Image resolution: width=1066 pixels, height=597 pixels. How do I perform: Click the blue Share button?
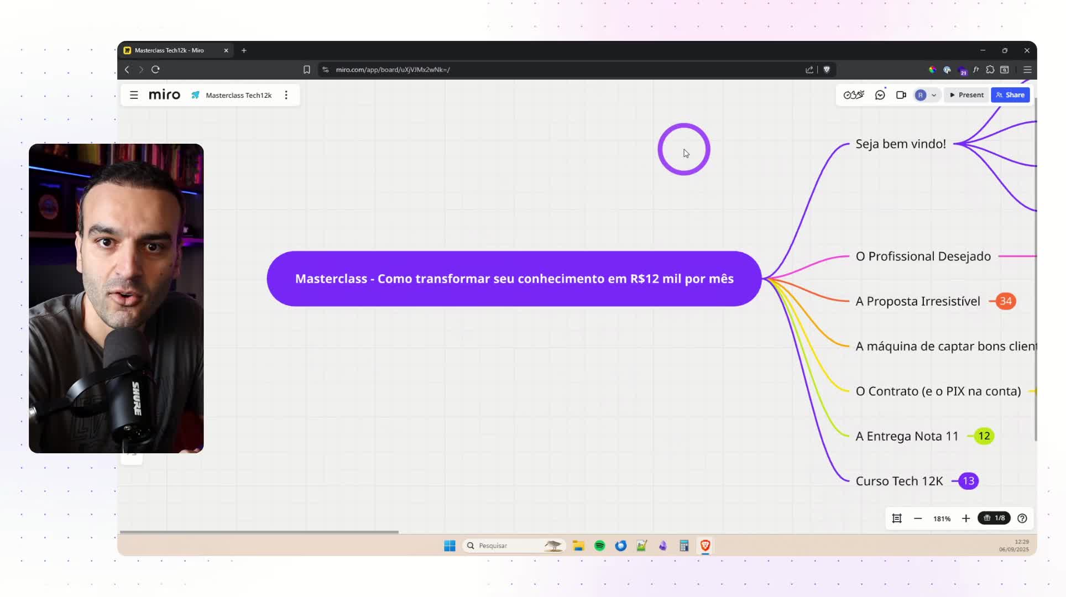coord(1010,95)
